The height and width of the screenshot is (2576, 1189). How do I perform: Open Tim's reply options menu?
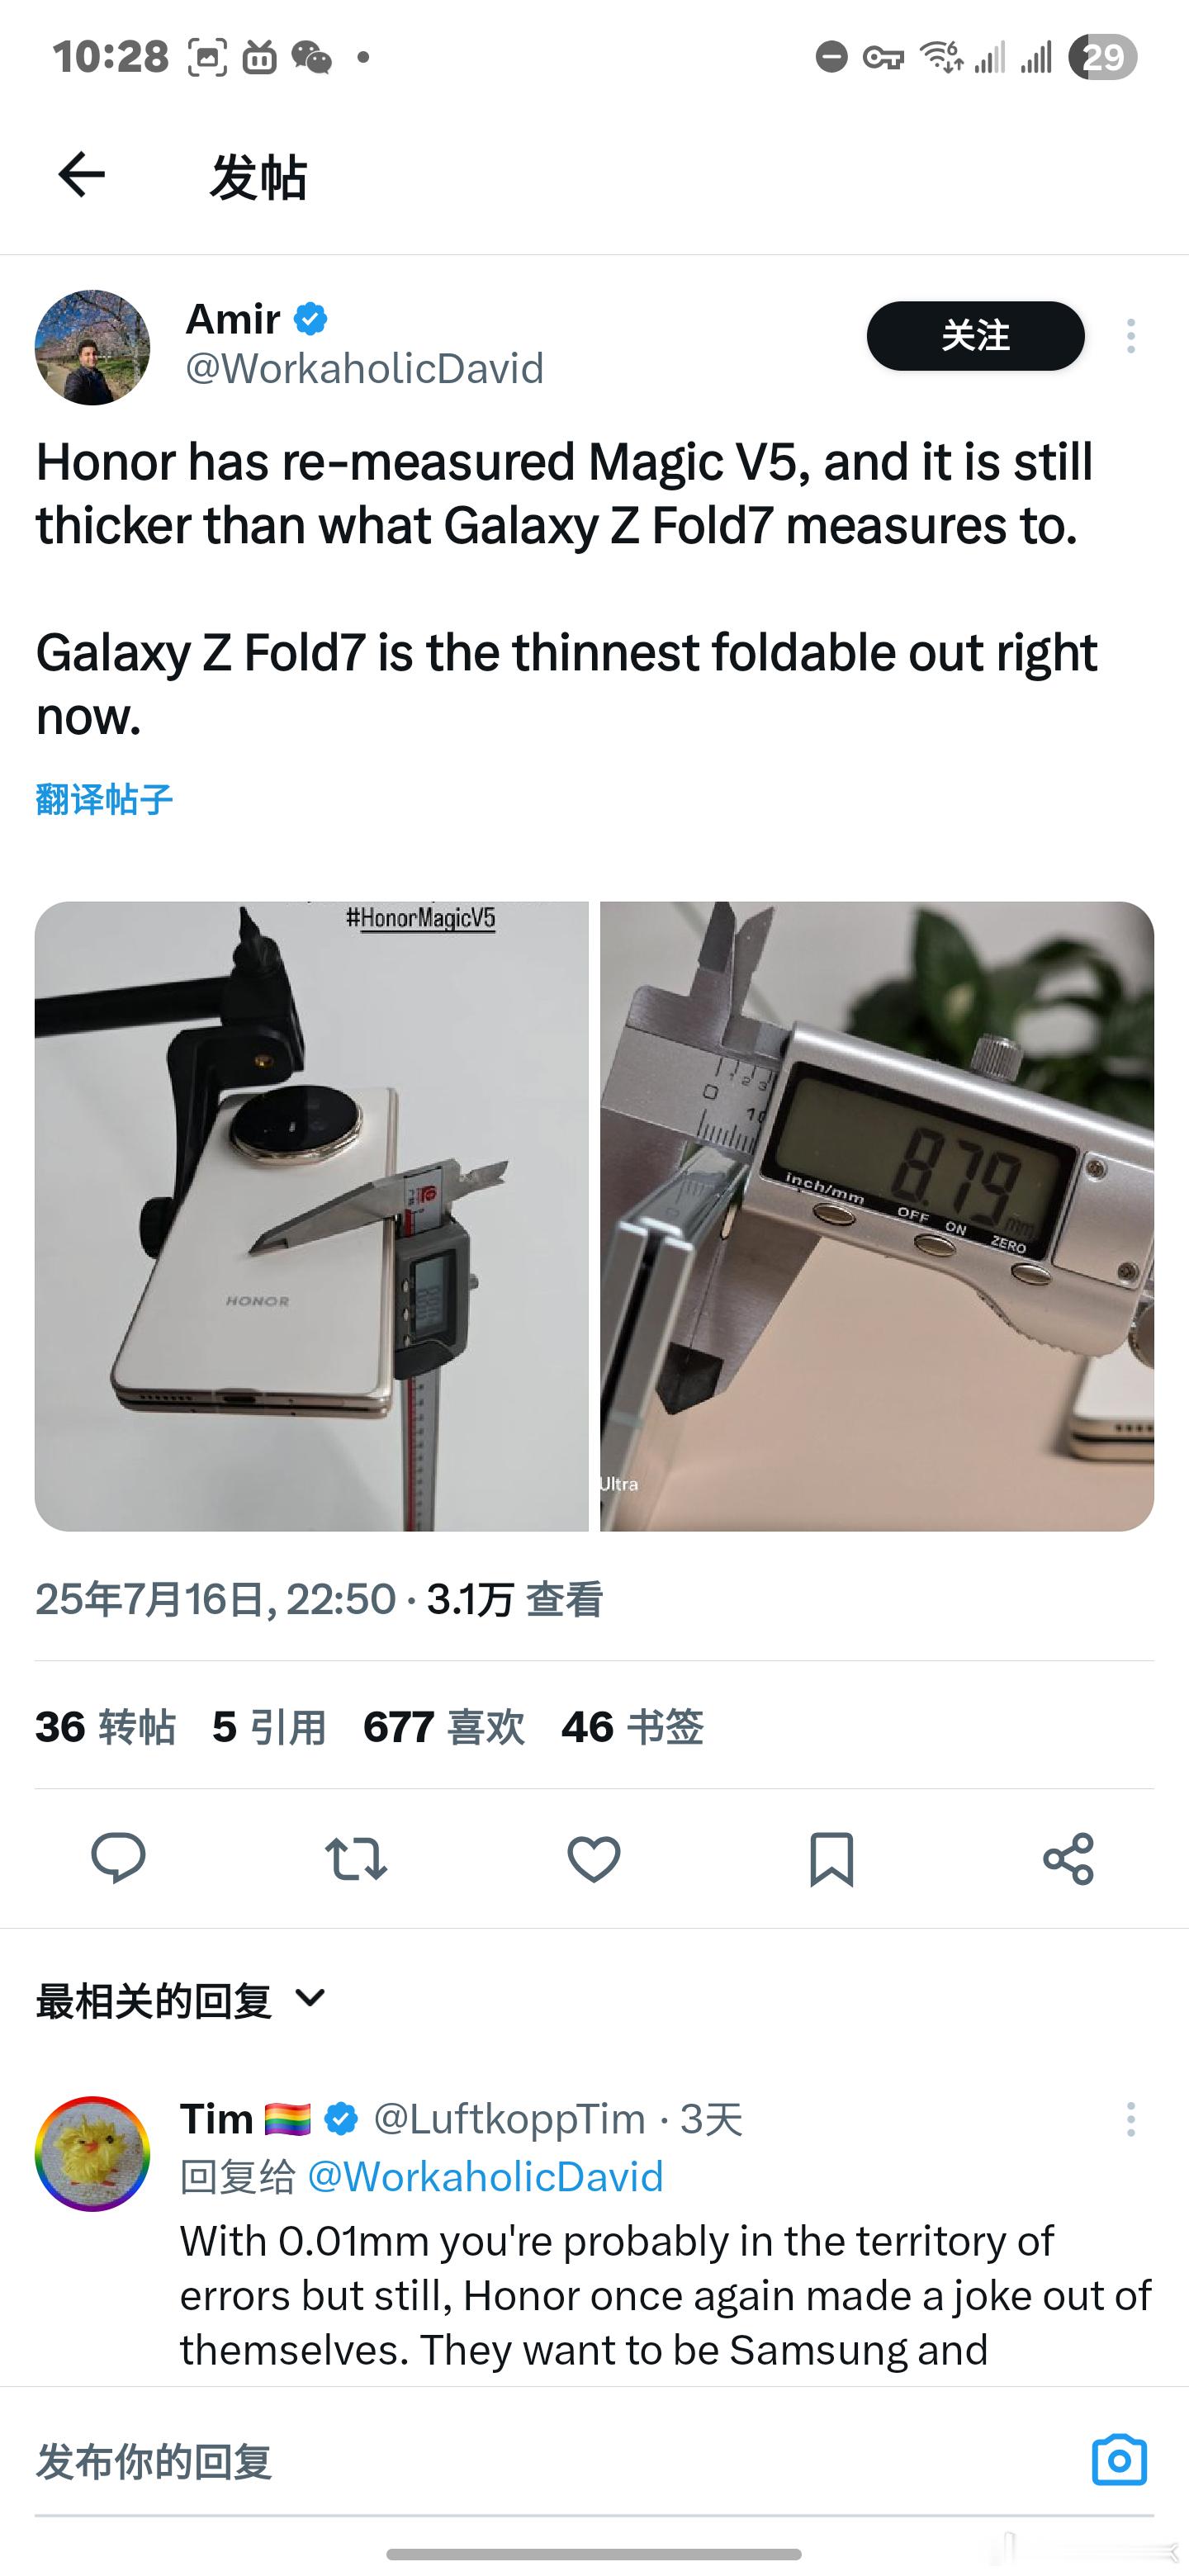(x=1131, y=2119)
